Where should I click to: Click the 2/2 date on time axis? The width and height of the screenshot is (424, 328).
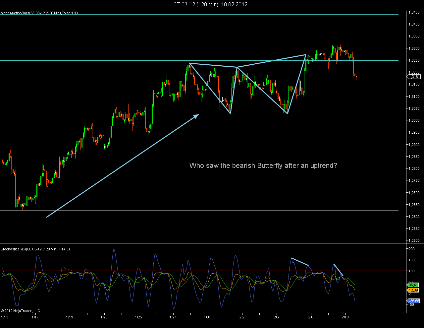coord(242,317)
